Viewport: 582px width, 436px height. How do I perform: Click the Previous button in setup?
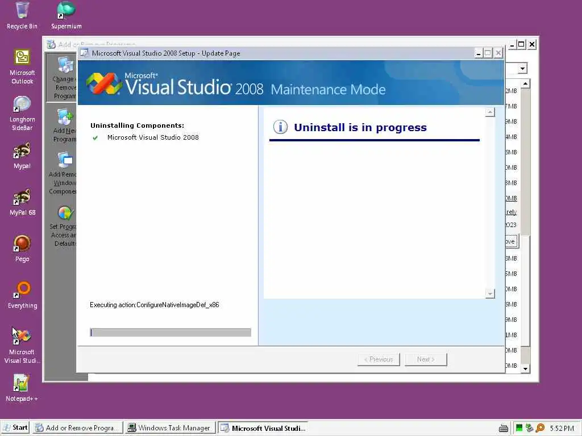[379, 359]
